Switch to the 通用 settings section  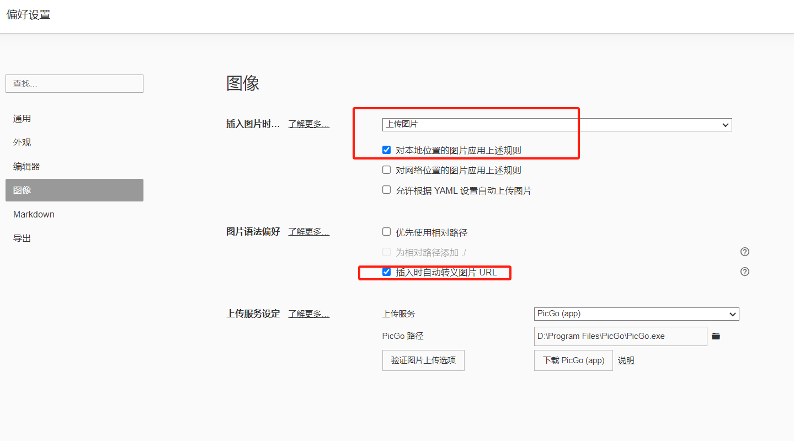(x=22, y=119)
